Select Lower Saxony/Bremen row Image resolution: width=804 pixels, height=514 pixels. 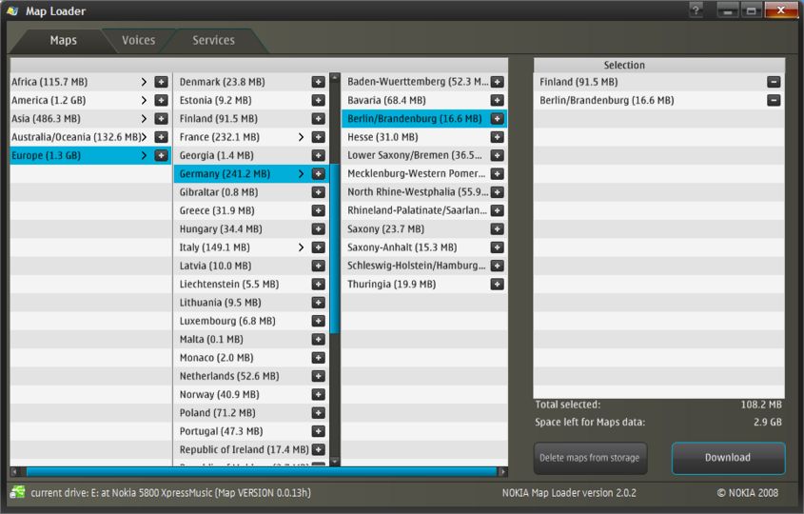[424, 155]
